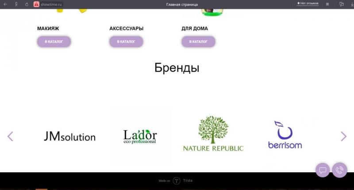Click the ДЛЯ ДОМА category heading
Viewport: 354px width, 190px height.
[x=195, y=28]
